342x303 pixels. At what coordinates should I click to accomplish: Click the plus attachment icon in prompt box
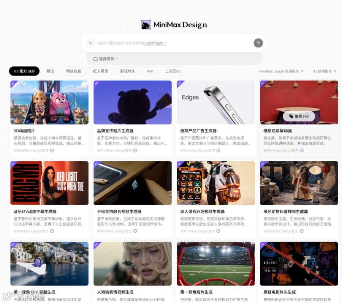tap(90, 43)
